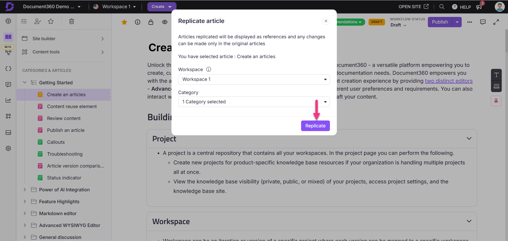
Task: Select Create an articles article
Action: coord(63,95)
